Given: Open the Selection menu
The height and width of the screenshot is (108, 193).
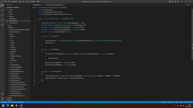Looking at the screenshot, I should pos(14,1).
